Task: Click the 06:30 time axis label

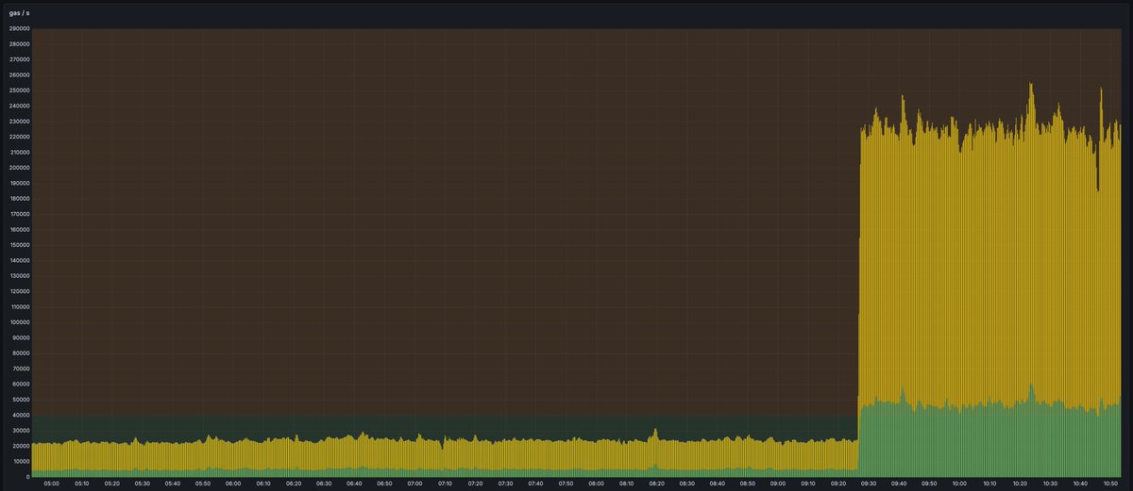Action: [324, 483]
